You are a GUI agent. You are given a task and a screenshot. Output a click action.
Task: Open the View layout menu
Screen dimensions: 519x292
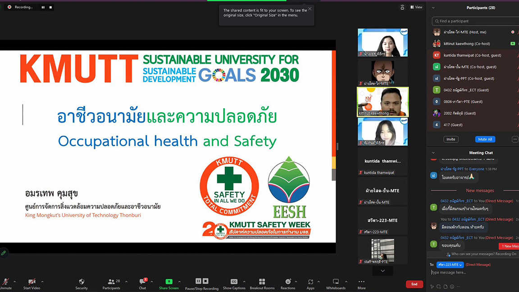click(x=416, y=7)
